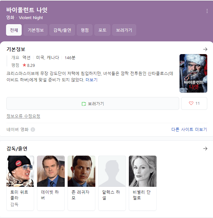
Task: Open the photo of director 토미 위르콜라
Action: coord(20,171)
